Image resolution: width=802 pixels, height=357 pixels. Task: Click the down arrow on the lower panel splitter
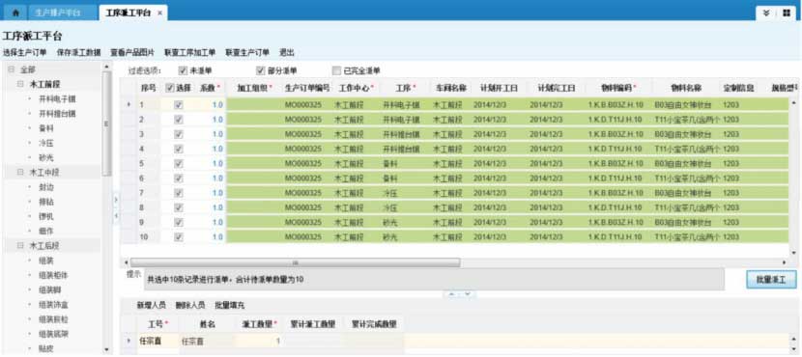(x=469, y=294)
